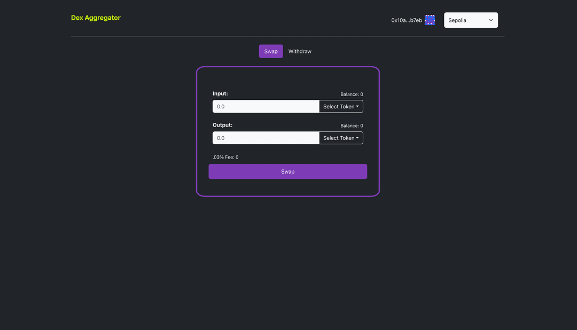Image resolution: width=577 pixels, height=330 pixels.
Task: Open the Sepolia network dropdown
Action: click(x=471, y=20)
